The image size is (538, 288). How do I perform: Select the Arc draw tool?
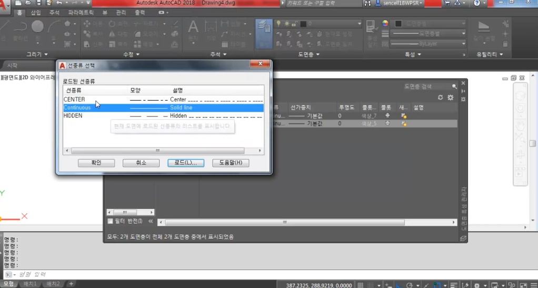54,27
